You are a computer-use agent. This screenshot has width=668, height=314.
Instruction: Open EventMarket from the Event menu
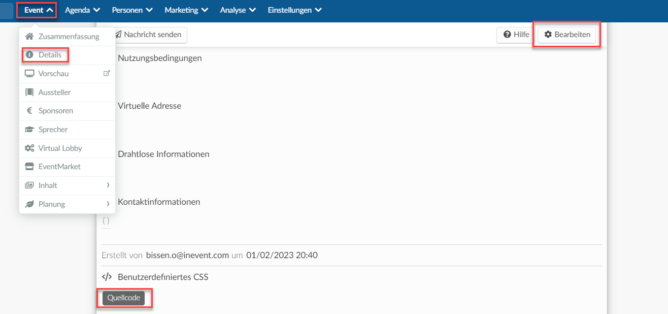[67, 167]
